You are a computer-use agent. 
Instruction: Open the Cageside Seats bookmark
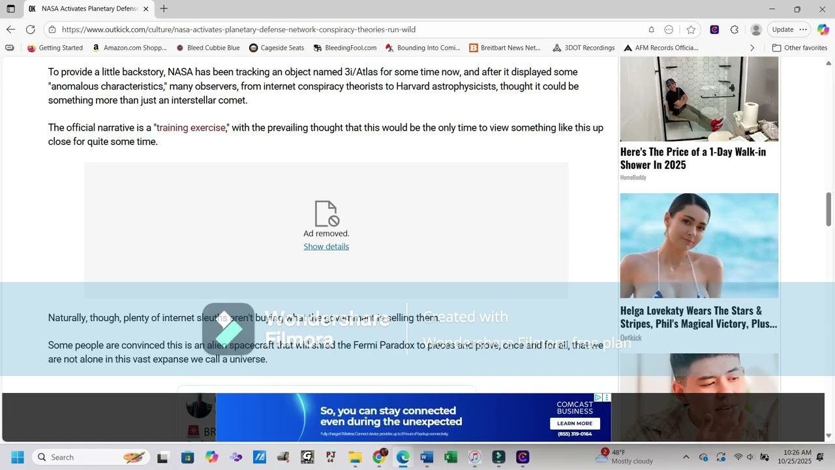tap(277, 48)
